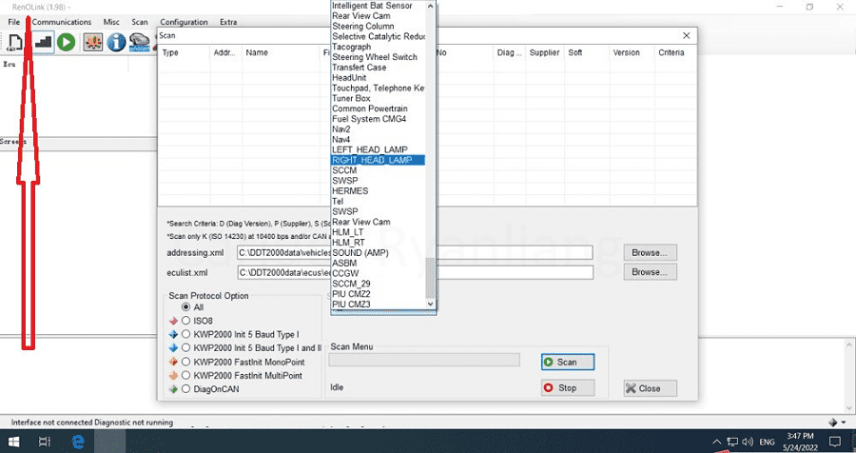Click the staircase icon in the toolbar

click(x=43, y=42)
